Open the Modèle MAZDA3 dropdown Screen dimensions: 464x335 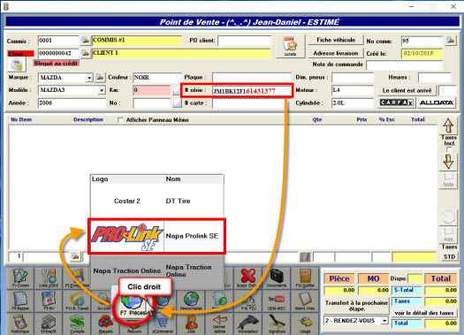pos(102,90)
